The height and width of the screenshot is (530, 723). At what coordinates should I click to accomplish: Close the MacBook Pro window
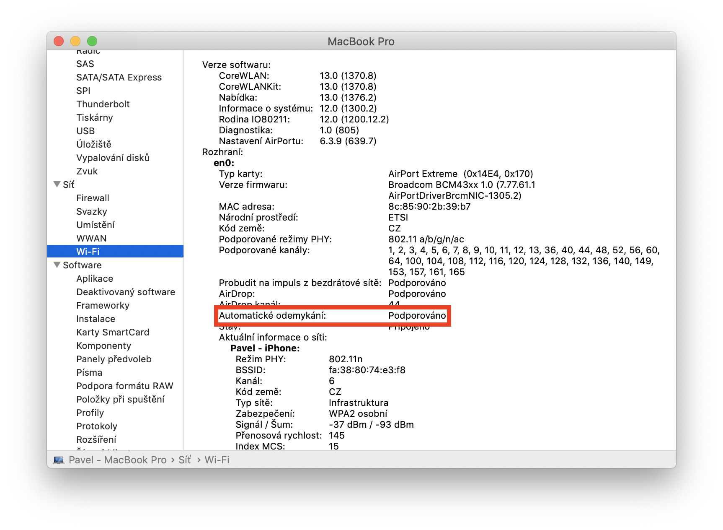[x=59, y=41]
